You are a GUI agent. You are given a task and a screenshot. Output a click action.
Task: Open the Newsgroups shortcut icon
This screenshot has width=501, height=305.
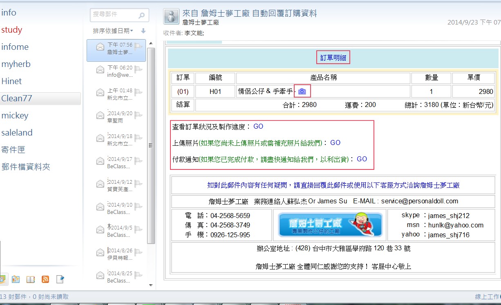tap(60, 279)
